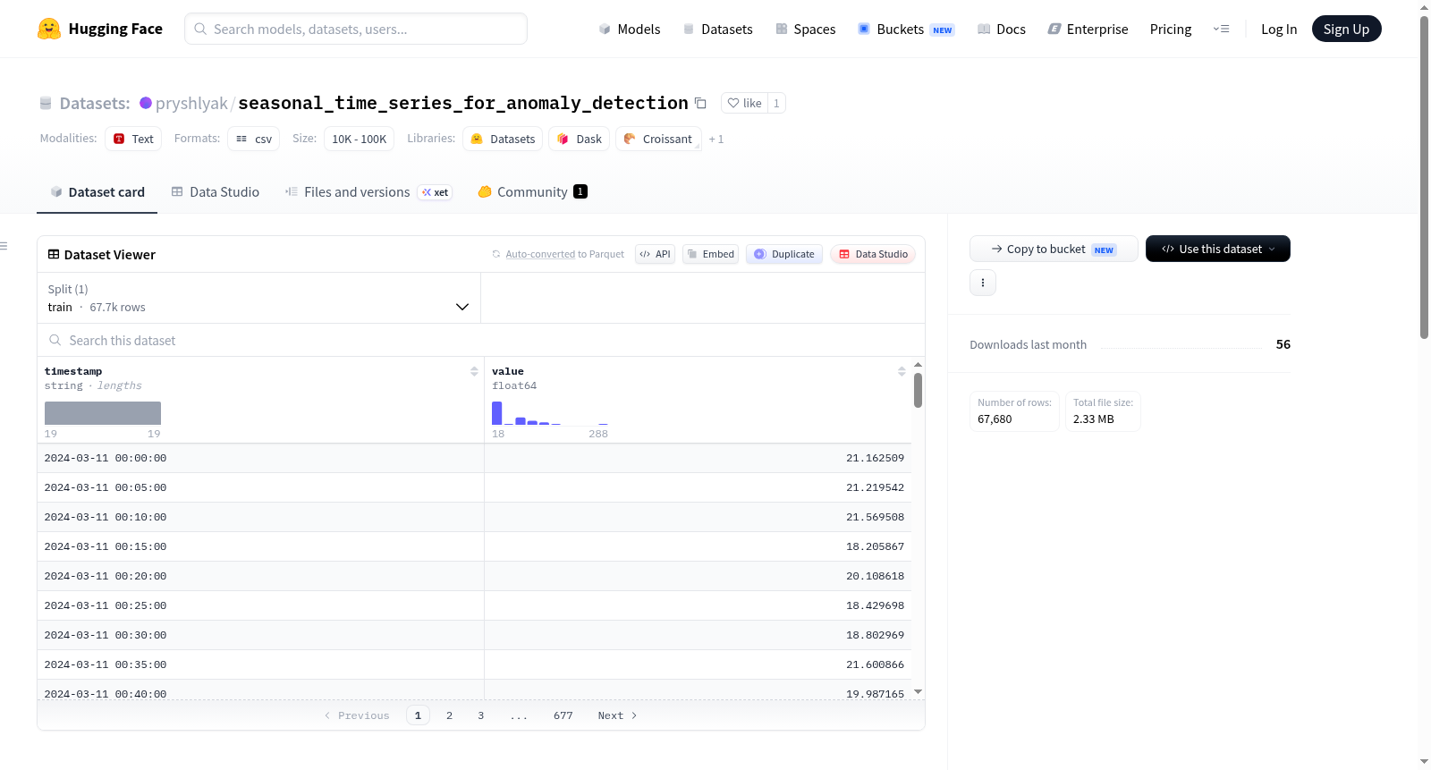Screen dimensions: 1431x770
Task: Sort by the timestamp column
Action: [474, 371]
